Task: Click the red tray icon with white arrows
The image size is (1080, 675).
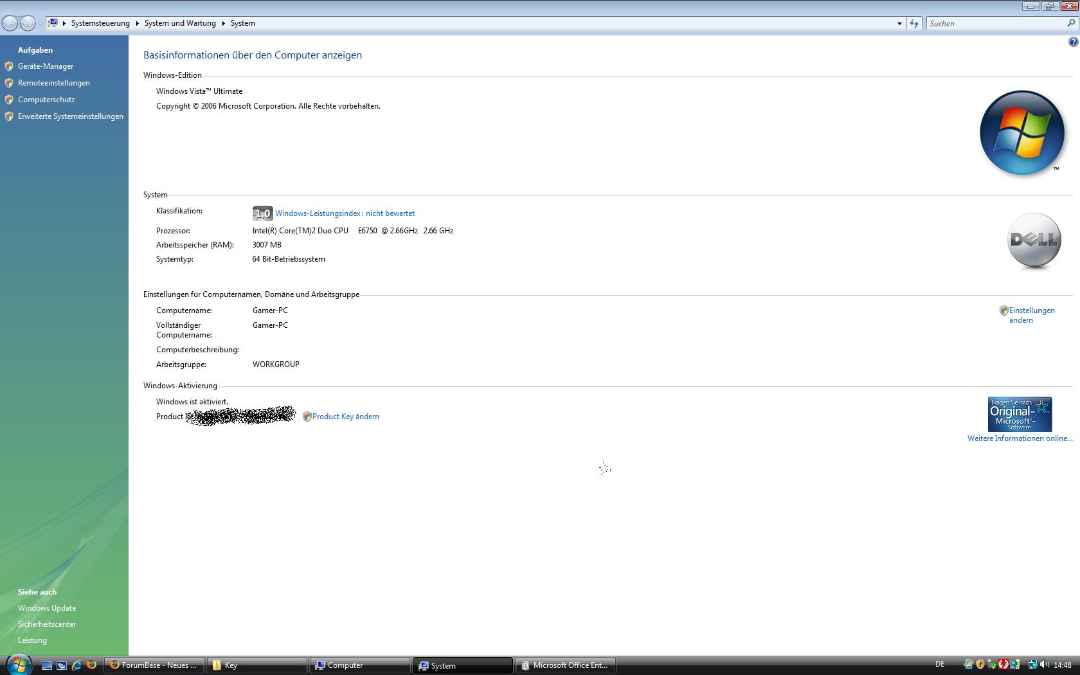Action: 1004,665
